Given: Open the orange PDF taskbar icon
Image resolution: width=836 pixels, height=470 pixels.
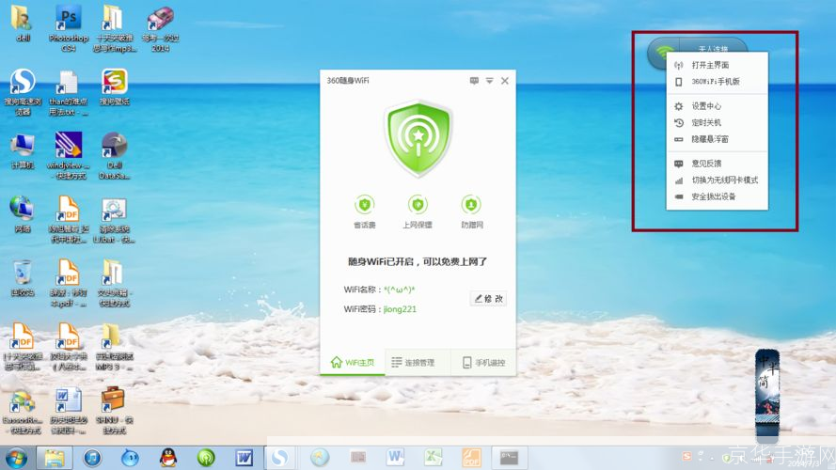Looking at the screenshot, I should tap(471, 457).
